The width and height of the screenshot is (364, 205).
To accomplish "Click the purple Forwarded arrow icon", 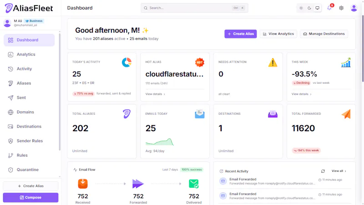I will (x=138, y=184).
